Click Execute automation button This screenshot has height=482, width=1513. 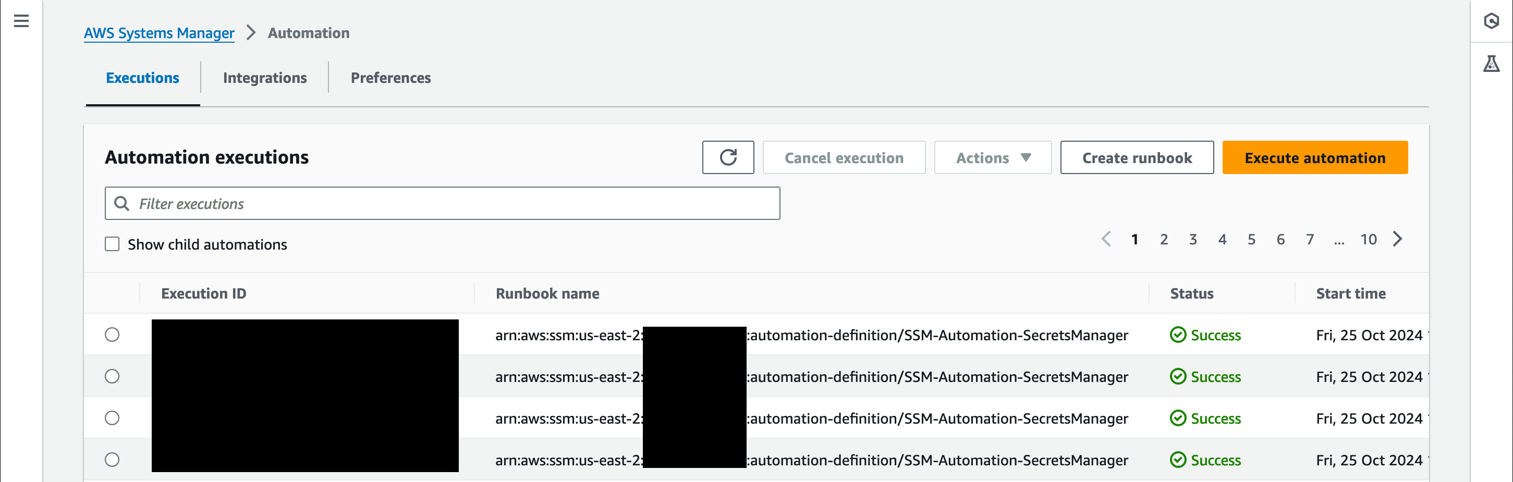coord(1314,157)
